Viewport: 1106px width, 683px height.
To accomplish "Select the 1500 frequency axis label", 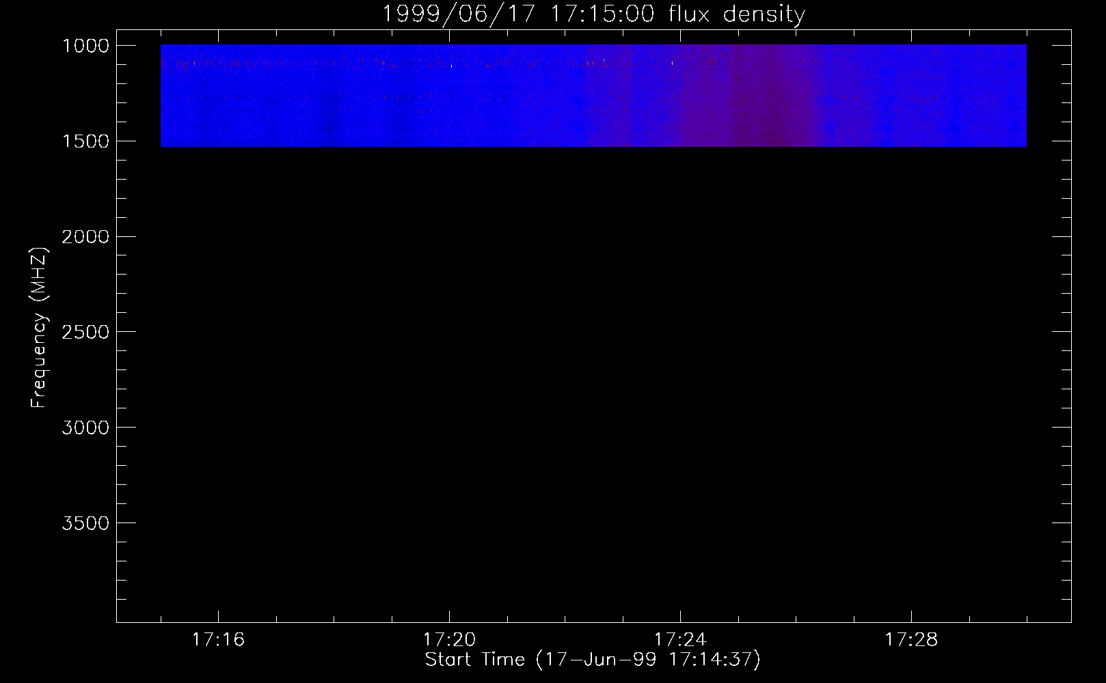I will [x=85, y=141].
